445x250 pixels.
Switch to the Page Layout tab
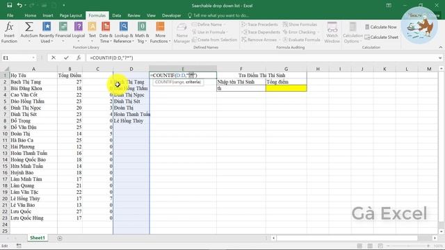71,15
